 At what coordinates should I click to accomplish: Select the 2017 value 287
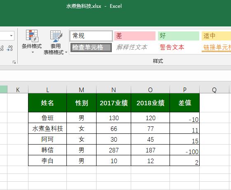[113, 150]
